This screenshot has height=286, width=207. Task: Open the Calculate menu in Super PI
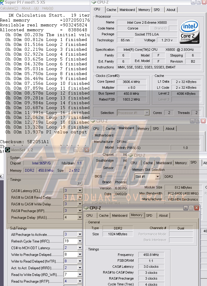click(x=9, y=8)
